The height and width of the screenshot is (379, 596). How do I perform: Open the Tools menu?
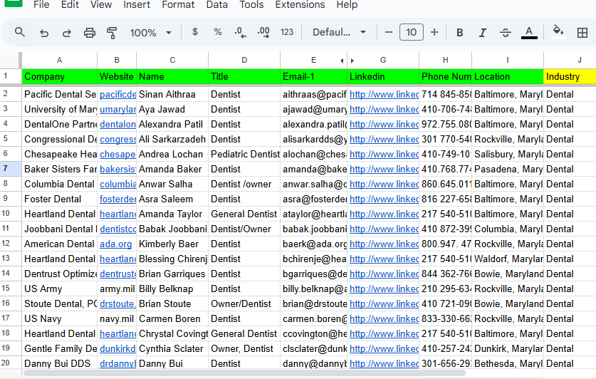click(251, 5)
